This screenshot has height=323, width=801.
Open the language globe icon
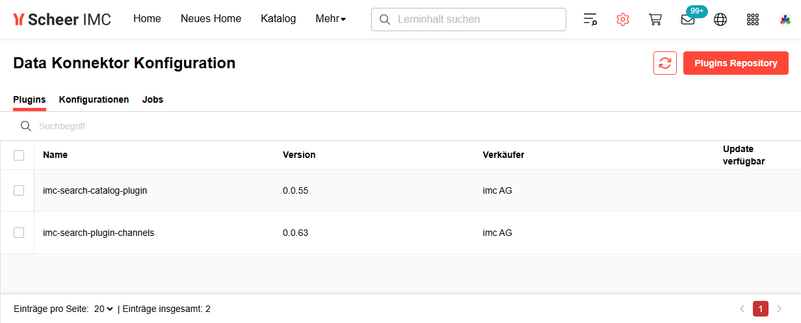coord(720,19)
